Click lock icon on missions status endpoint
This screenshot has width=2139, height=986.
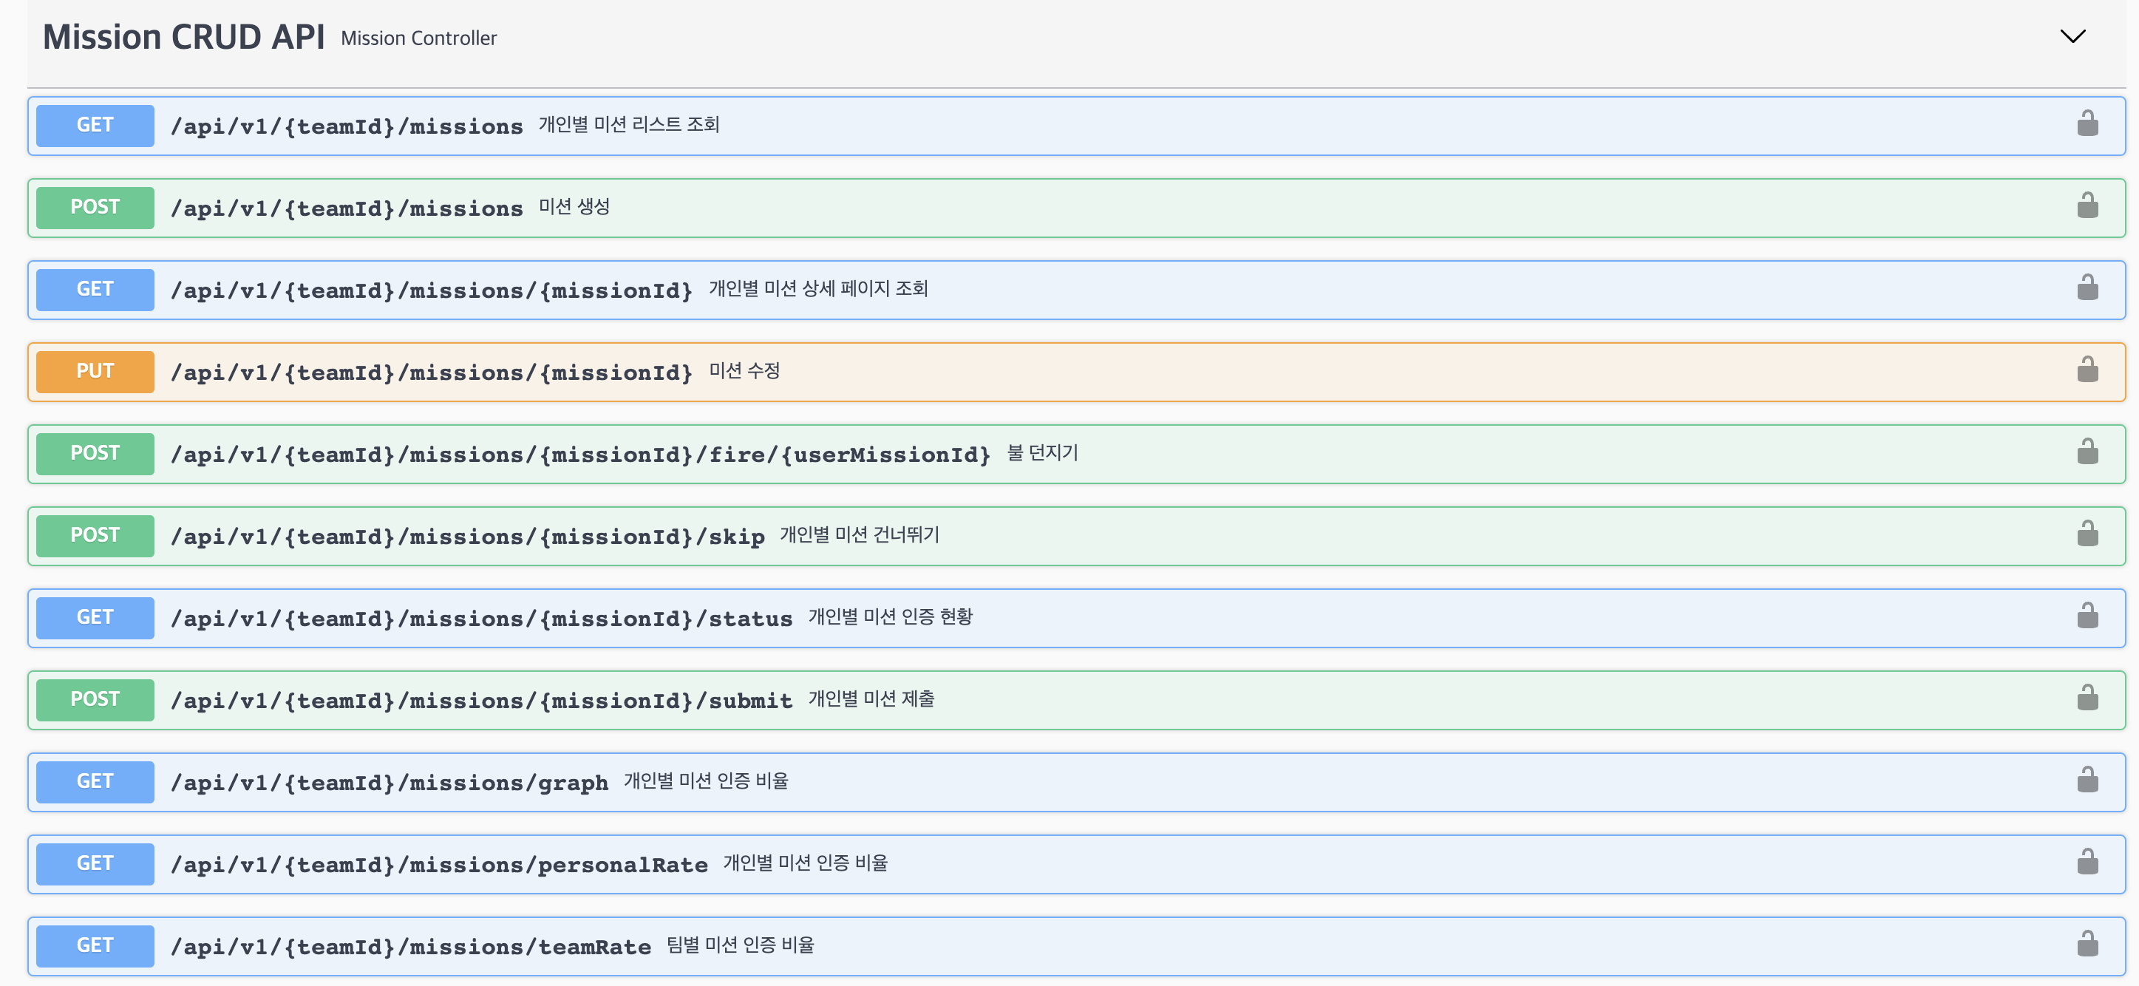point(2087,617)
